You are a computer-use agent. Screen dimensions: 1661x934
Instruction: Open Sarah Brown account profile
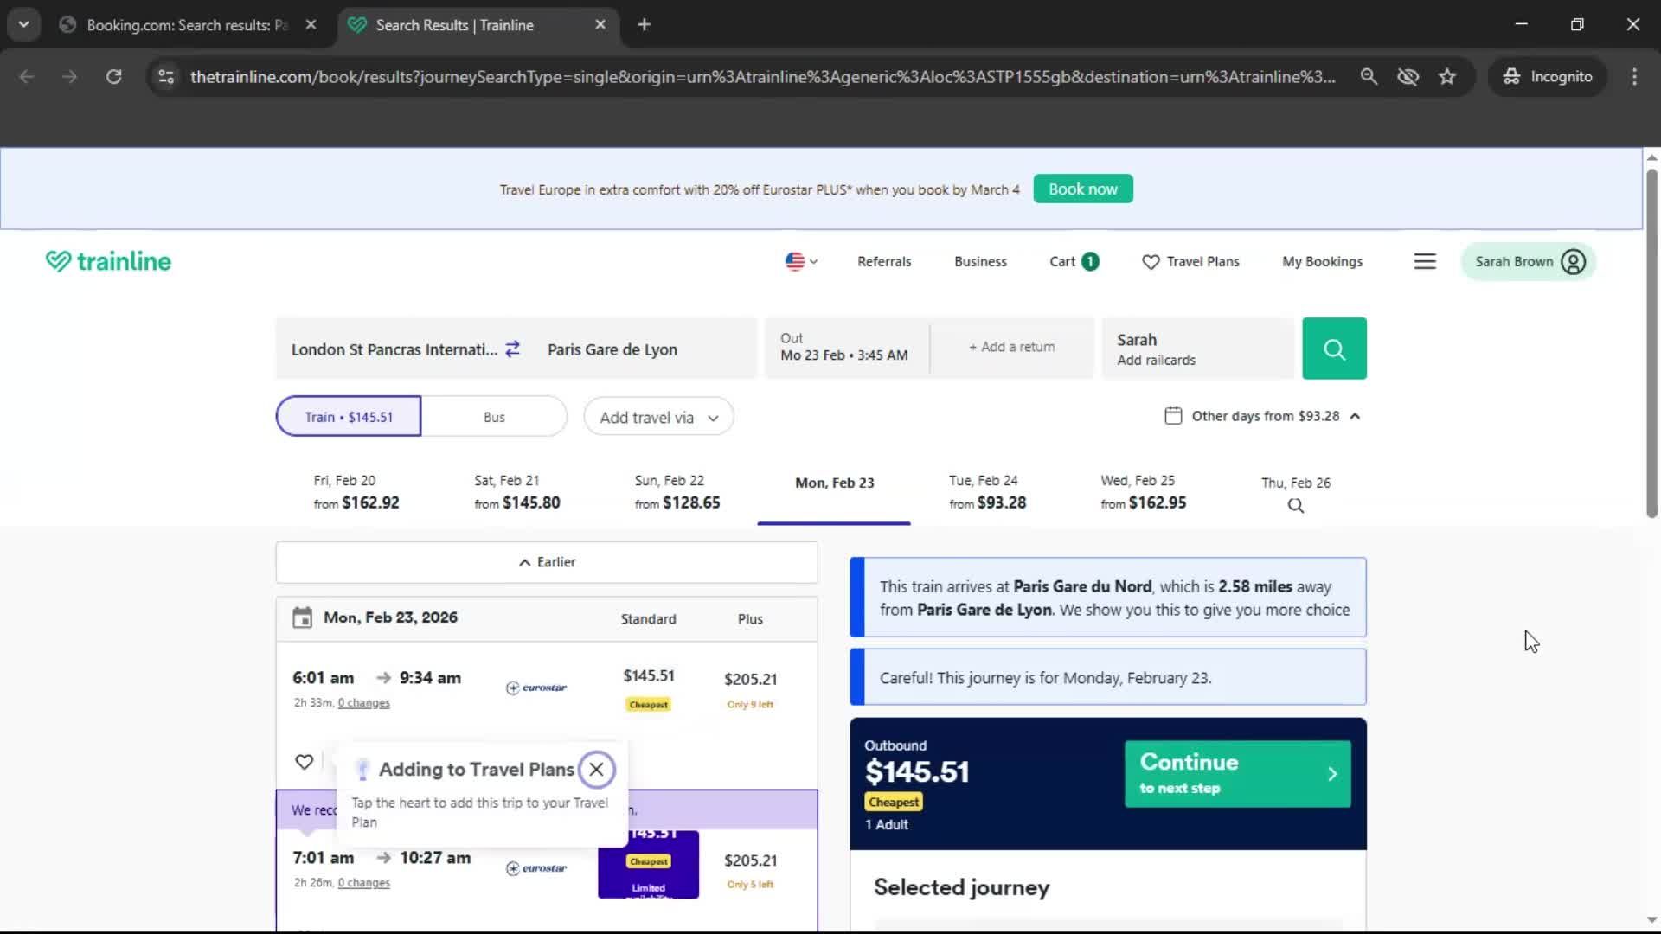[x=1529, y=261]
